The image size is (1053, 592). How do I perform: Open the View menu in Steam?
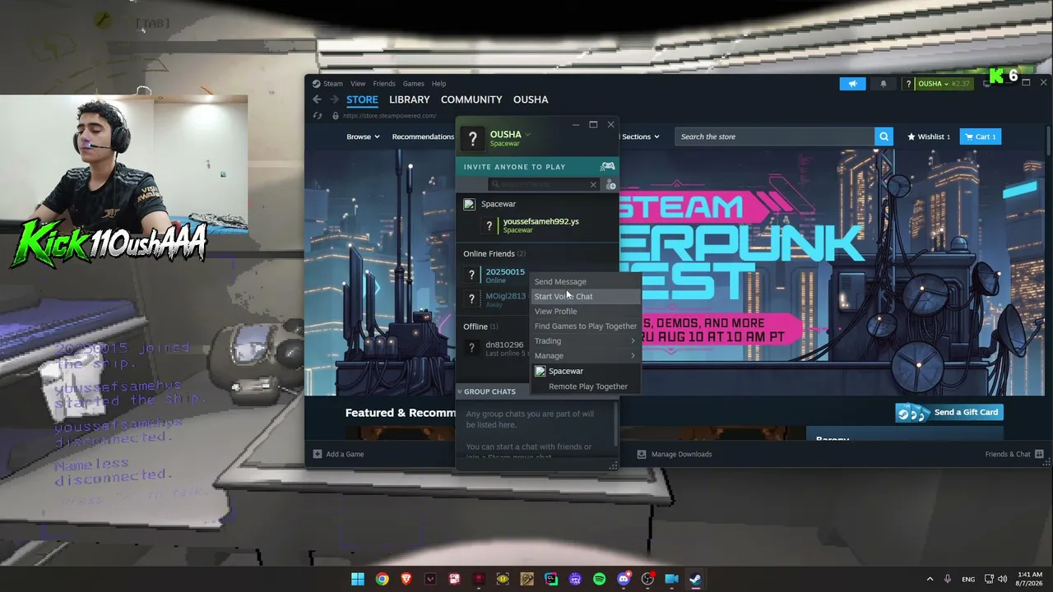coord(358,84)
